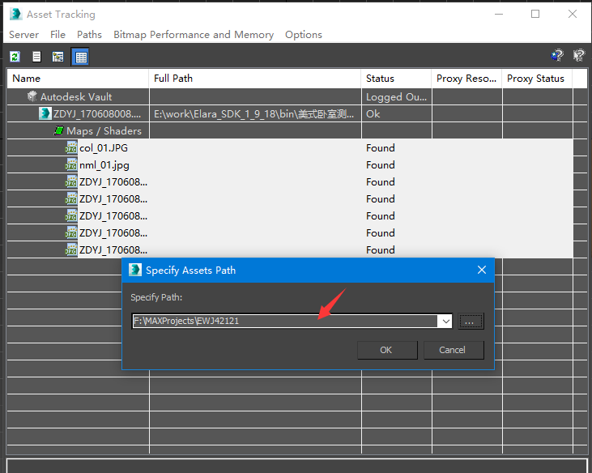Click Cancel in Specify Assets Path
Screen dimensions: 592x473
coord(454,350)
